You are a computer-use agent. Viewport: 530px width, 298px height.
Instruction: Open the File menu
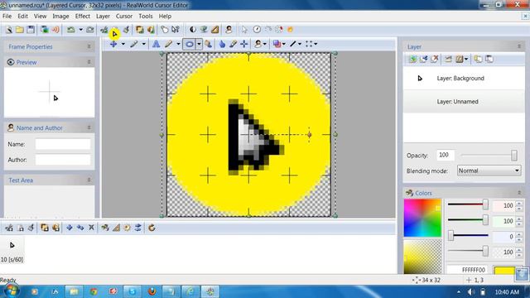[7, 17]
